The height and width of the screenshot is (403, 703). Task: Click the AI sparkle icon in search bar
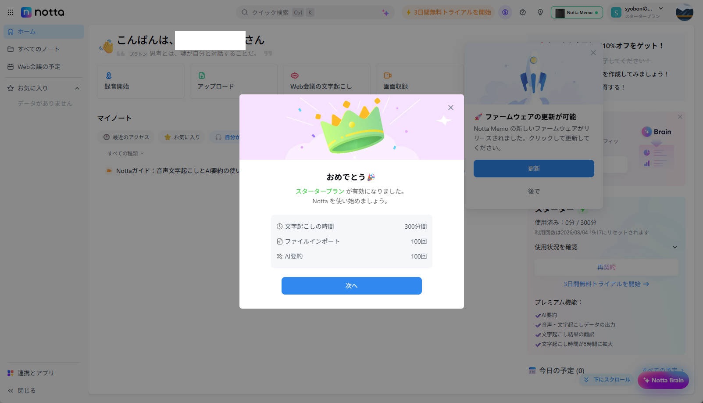(385, 13)
